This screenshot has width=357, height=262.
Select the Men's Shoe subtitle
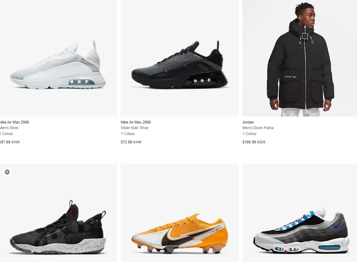pos(9,128)
